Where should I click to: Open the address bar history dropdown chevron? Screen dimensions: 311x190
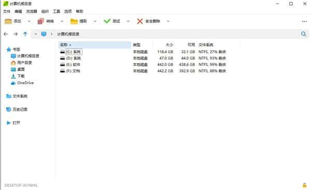35,34
